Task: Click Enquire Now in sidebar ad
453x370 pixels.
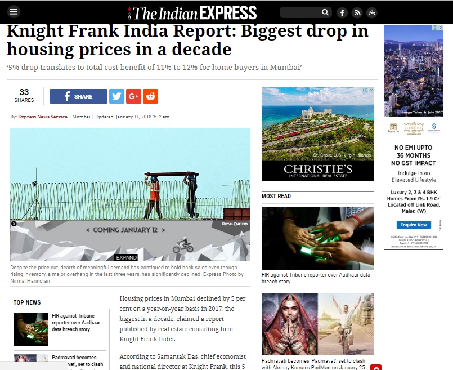Action: coord(414,225)
